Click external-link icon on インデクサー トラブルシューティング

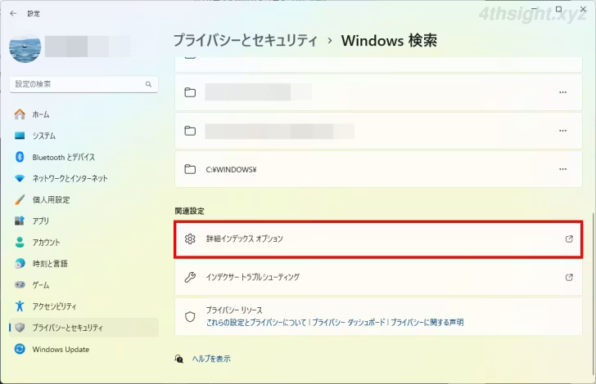click(569, 277)
